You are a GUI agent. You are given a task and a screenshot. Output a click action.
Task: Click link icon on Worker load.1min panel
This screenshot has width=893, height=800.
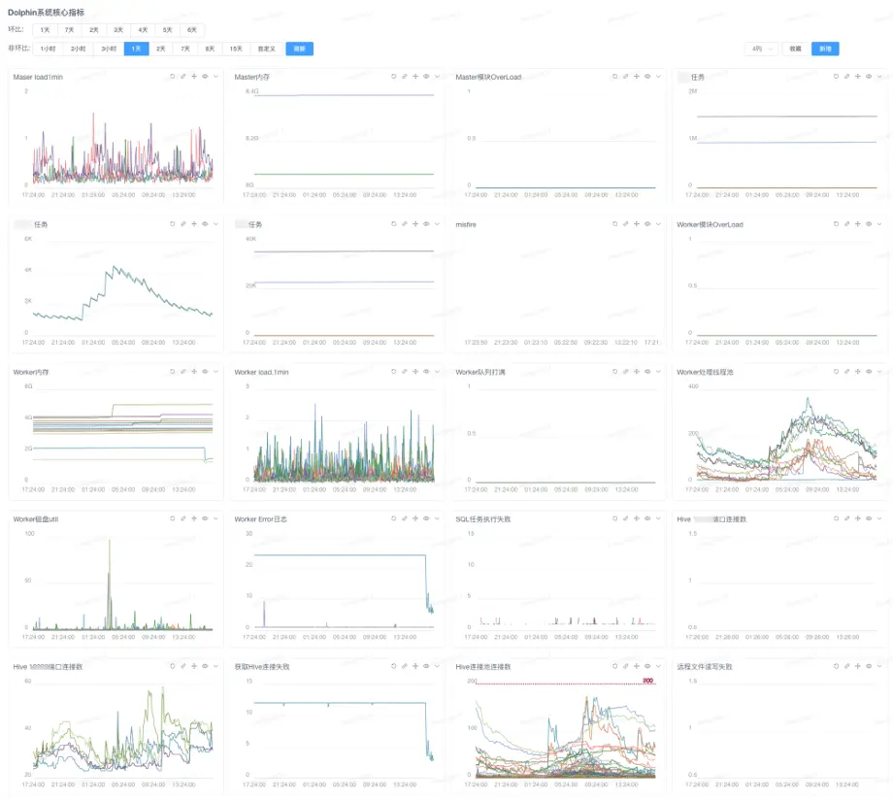pos(404,372)
